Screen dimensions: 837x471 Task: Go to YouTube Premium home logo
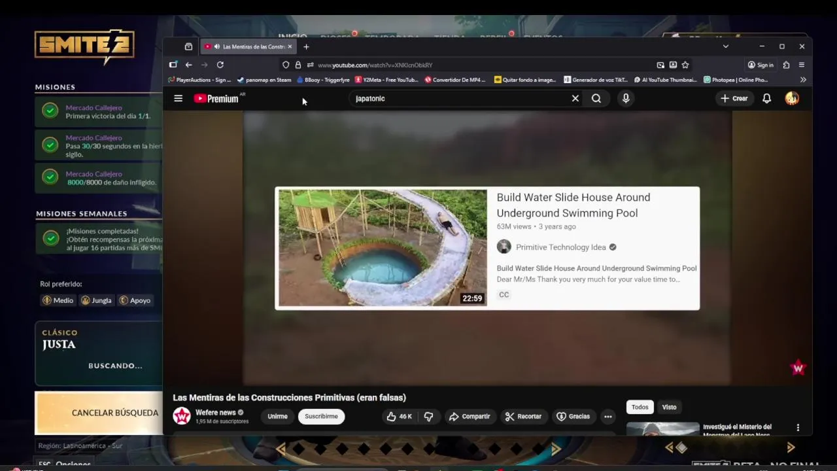click(218, 99)
